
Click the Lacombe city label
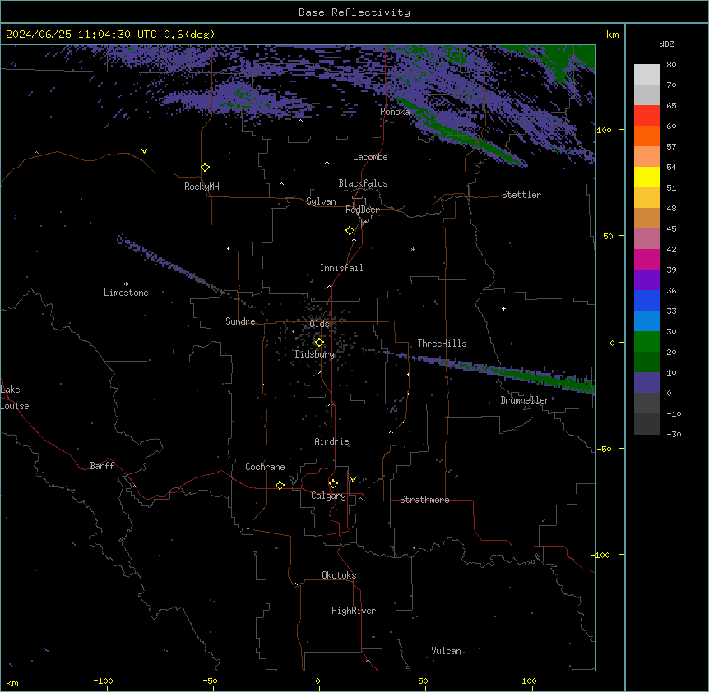(370, 157)
